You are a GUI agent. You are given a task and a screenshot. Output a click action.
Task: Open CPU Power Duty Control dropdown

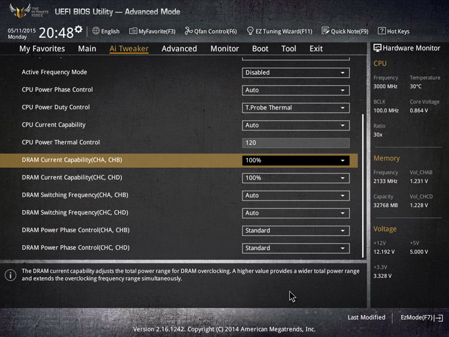click(296, 108)
